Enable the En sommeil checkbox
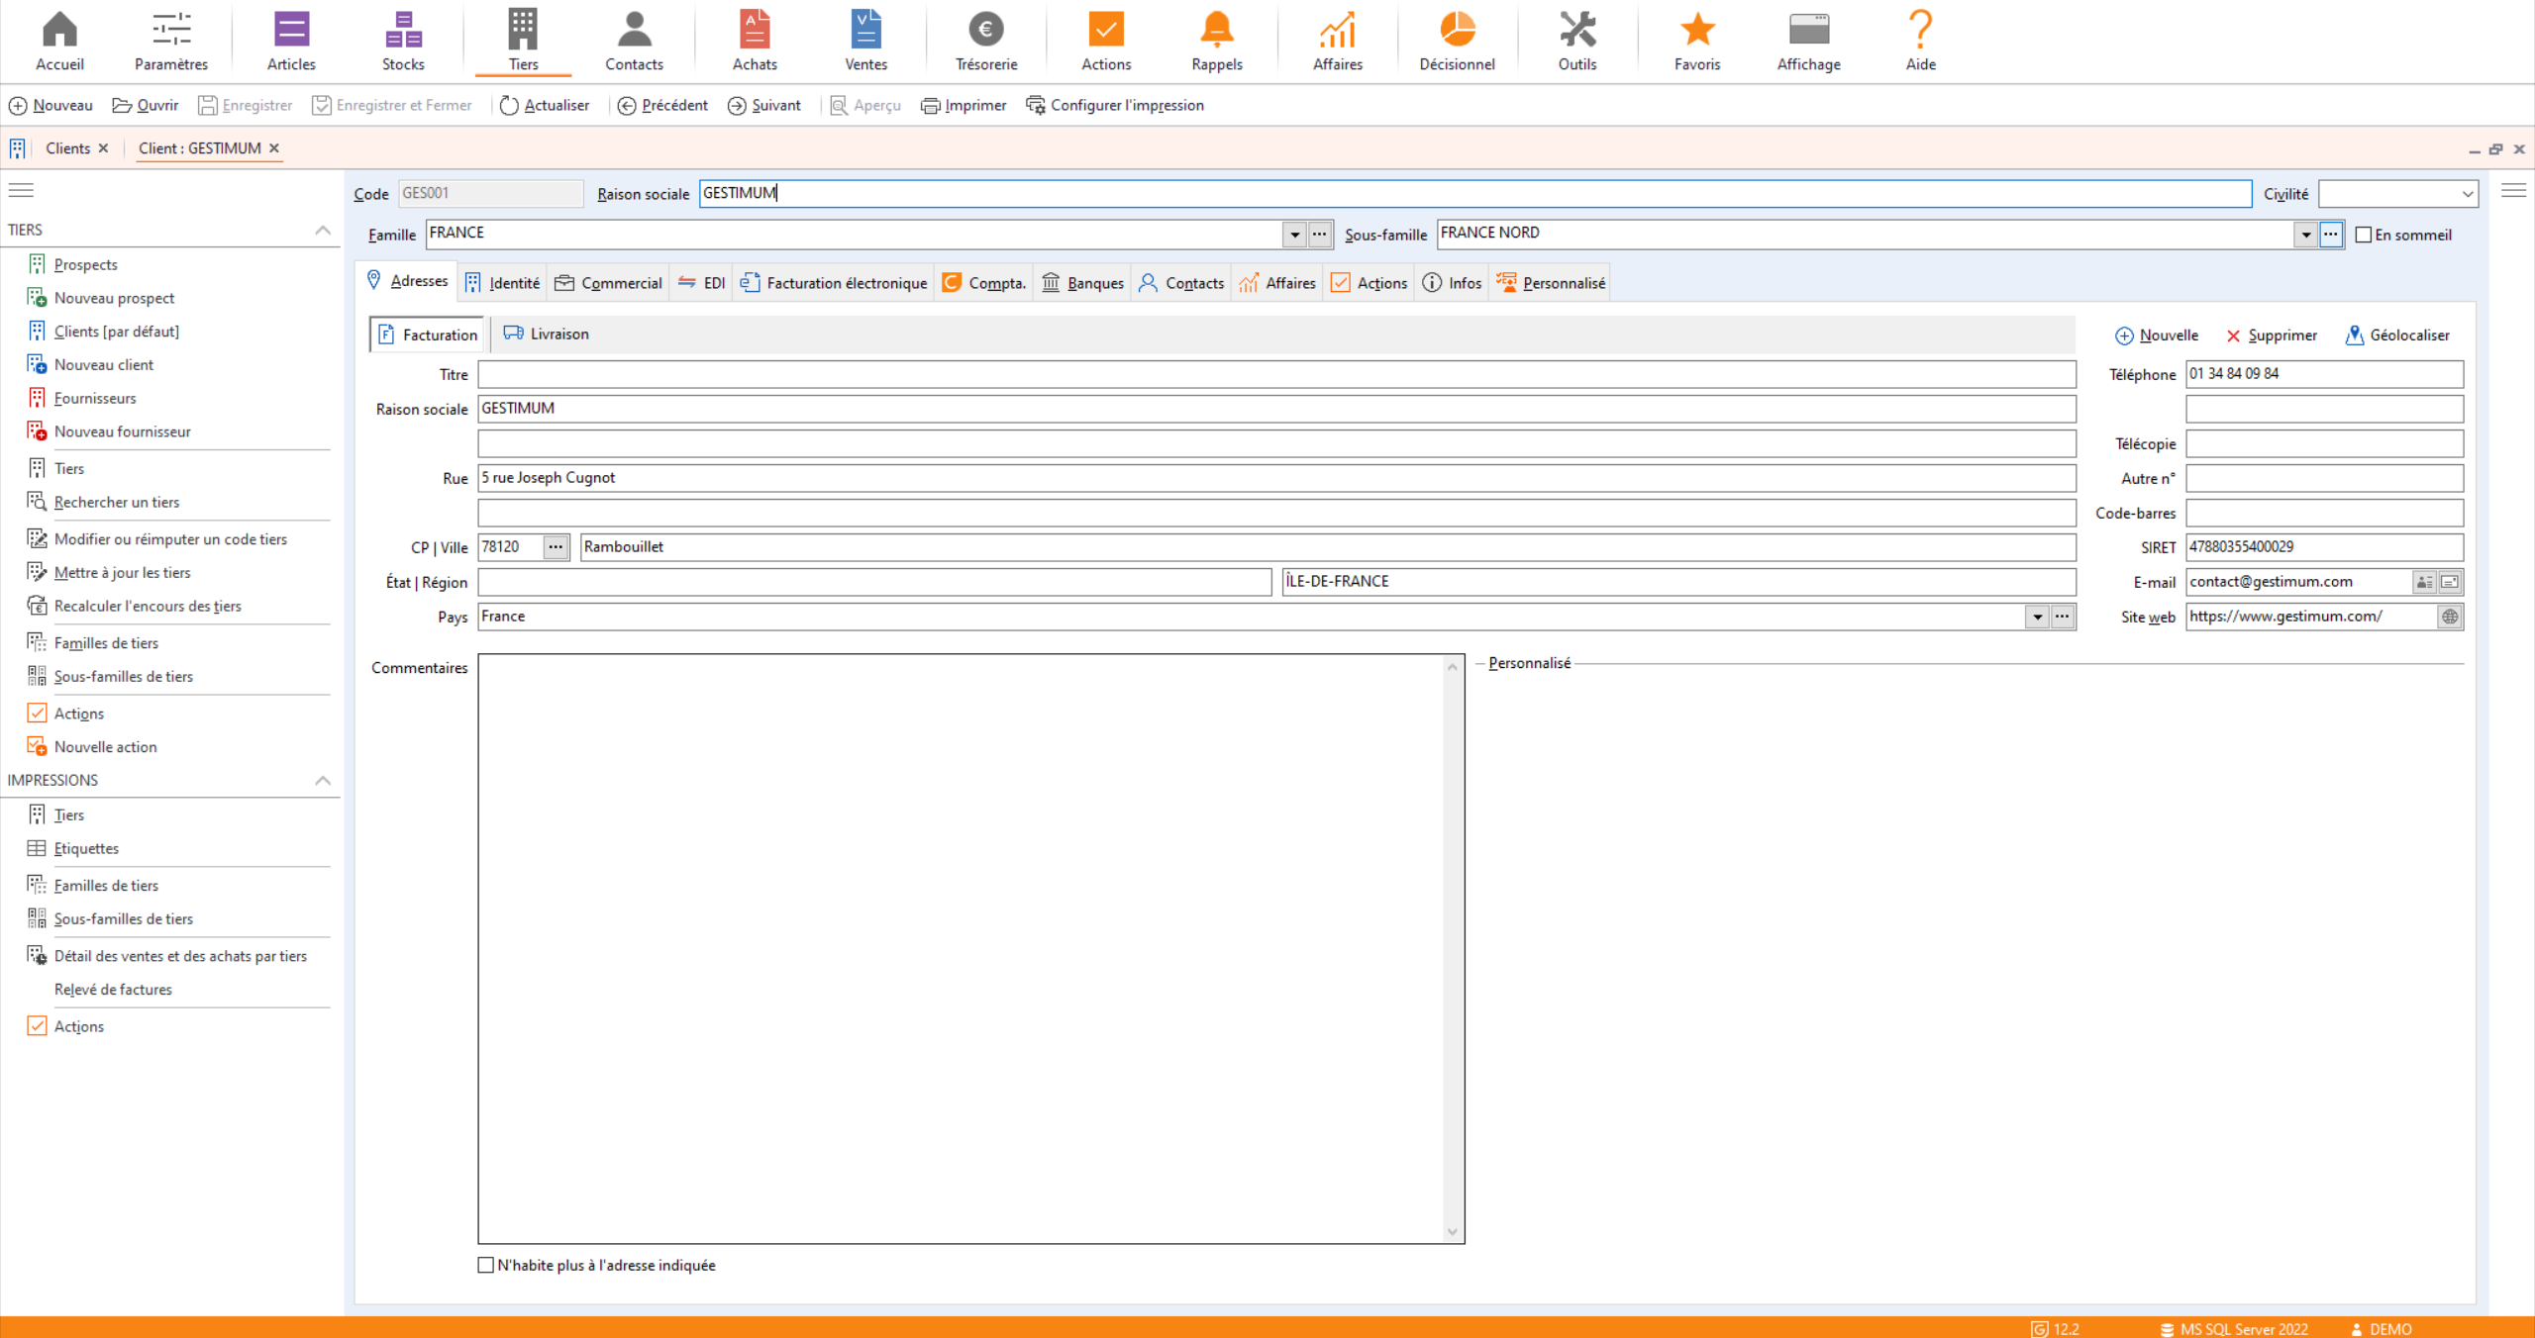Image resolution: width=2535 pixels, height=1338 pixels. 2364,235
